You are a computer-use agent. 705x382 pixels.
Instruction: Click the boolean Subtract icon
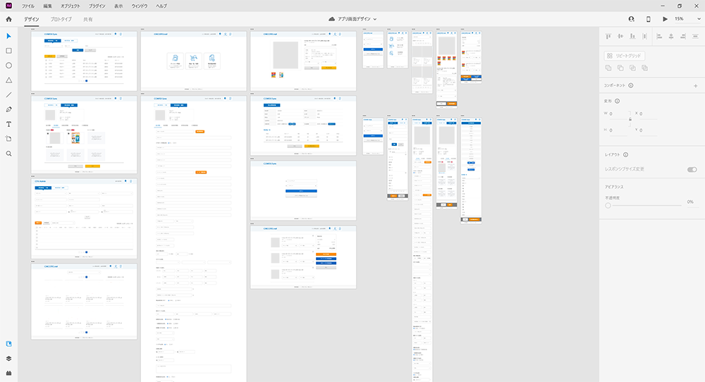(620, 68)
